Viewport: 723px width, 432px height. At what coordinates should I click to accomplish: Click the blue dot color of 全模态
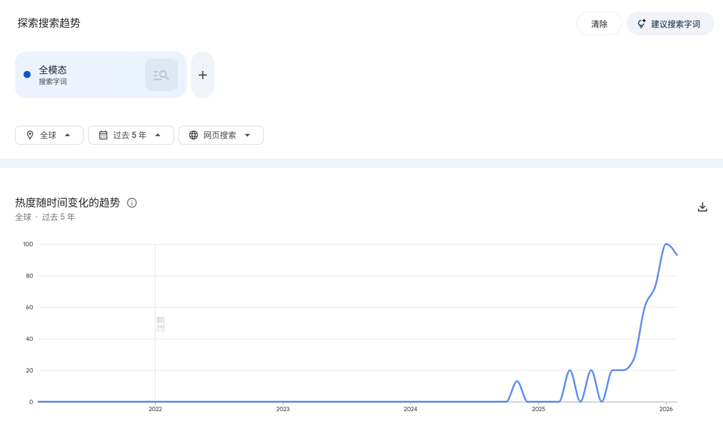click(27, 74)
